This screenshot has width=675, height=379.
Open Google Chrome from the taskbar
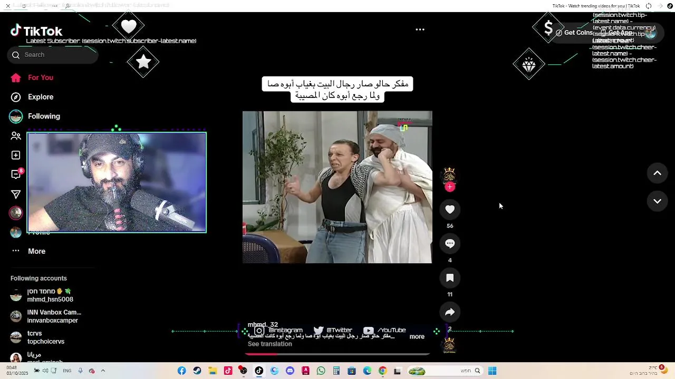383,371
